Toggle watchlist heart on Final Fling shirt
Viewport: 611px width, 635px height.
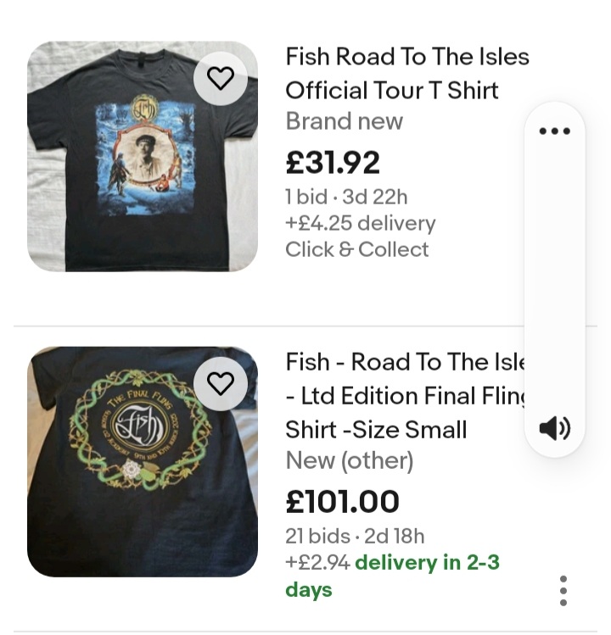pyautogui.click(x=221, y=384)
